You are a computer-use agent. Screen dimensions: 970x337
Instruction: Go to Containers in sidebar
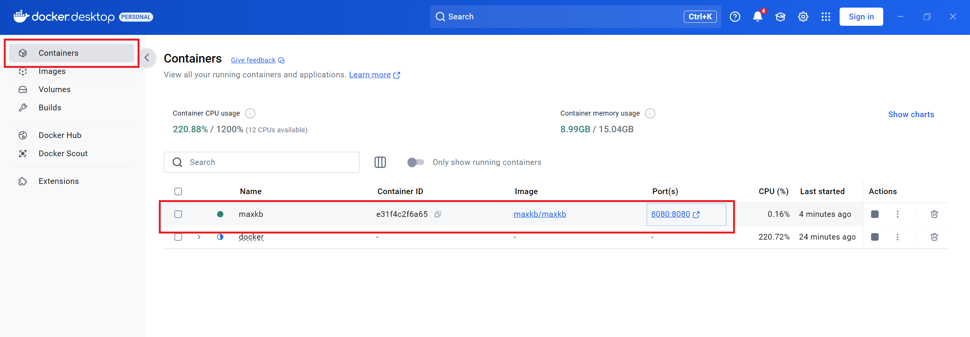click(x=72, y=53)
